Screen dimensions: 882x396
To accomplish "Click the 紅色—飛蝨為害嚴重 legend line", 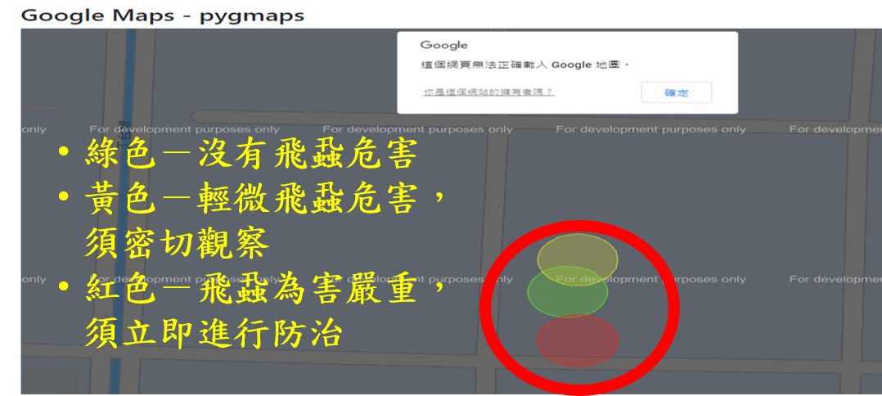I will [264, 290].
